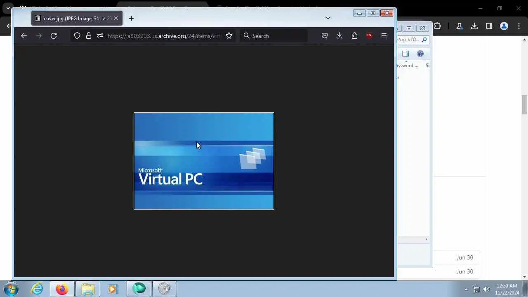This screenshot has width=528, height=297.
Task: Click into the Firefox Search box
Action: point(274,36)
